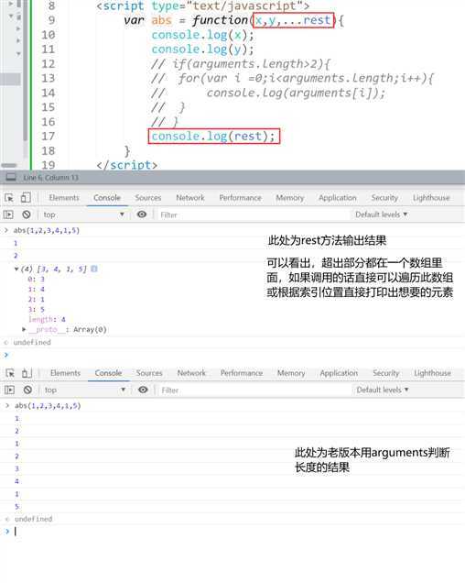This screenshot has width=465, height=583.
Task: Click abs(1,2,3,4,1,5) command in upper console
Action: click(x=47, y=230)
